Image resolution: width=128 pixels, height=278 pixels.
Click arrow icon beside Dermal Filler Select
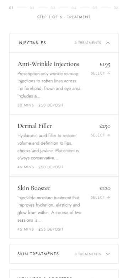point(108,135)
